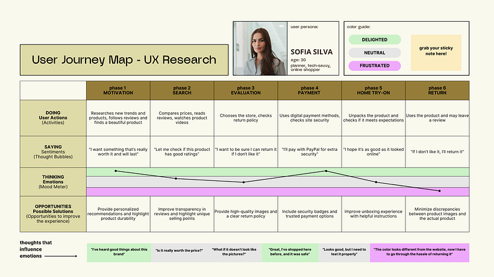The image size is (494, 277).
Task: Click quote 'I want something that's really worth it'
Action: click(x=118, y=151)
